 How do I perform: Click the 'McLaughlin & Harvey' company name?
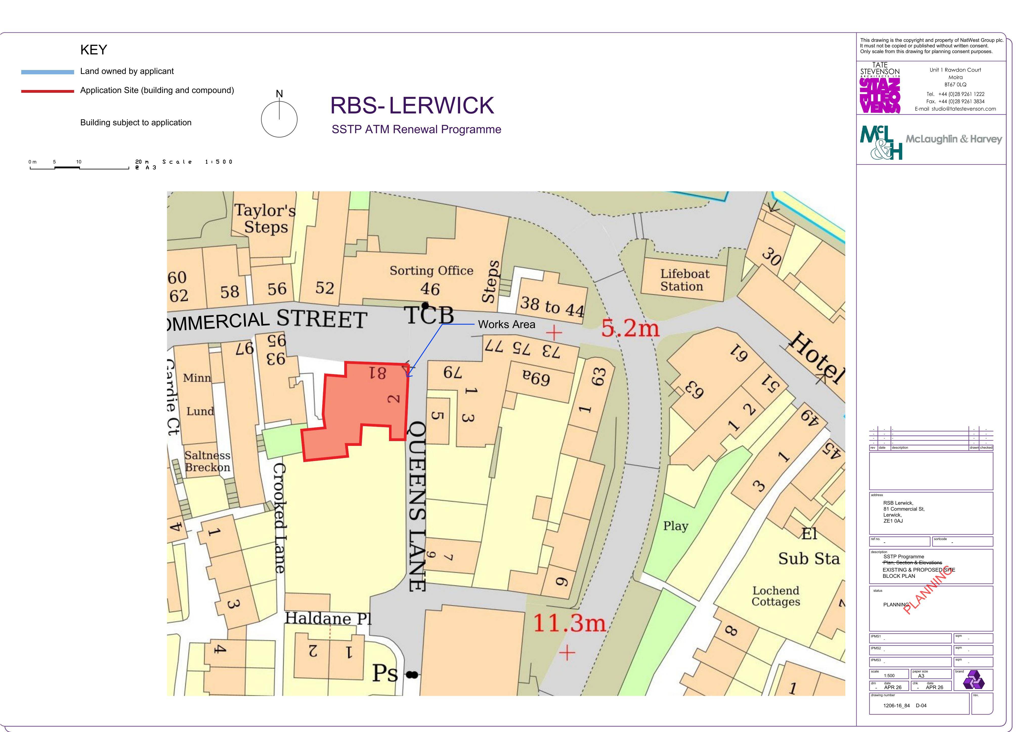click(954, 139)
